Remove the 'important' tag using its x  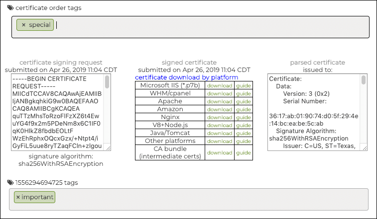pyautogui.click(x=18, y=197)
